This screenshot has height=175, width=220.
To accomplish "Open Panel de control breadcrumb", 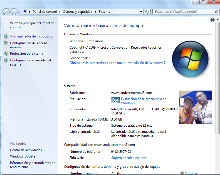I will (45, 12).
